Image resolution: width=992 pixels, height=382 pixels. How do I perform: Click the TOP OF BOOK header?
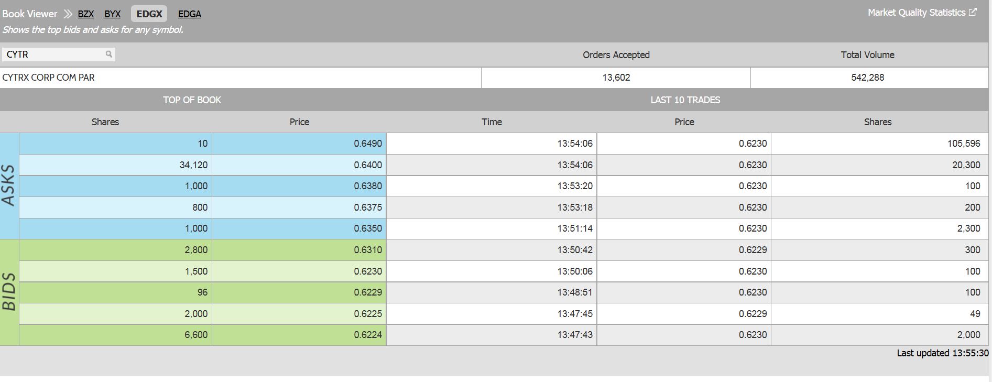(x=192, y=100)
